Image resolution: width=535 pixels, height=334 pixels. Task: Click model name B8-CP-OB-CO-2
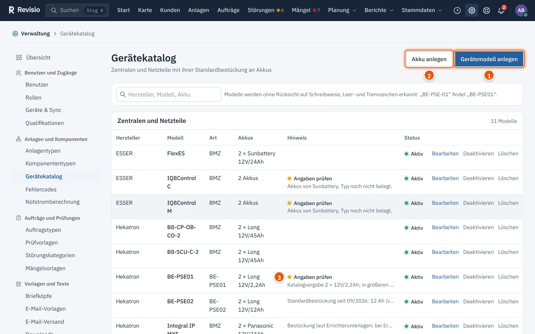click(182, 231)
